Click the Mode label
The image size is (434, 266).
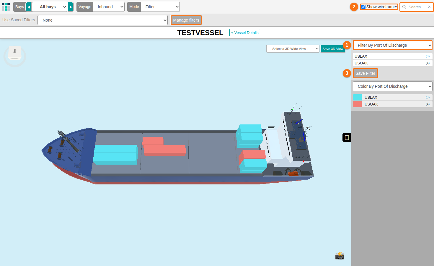point(134,7)
